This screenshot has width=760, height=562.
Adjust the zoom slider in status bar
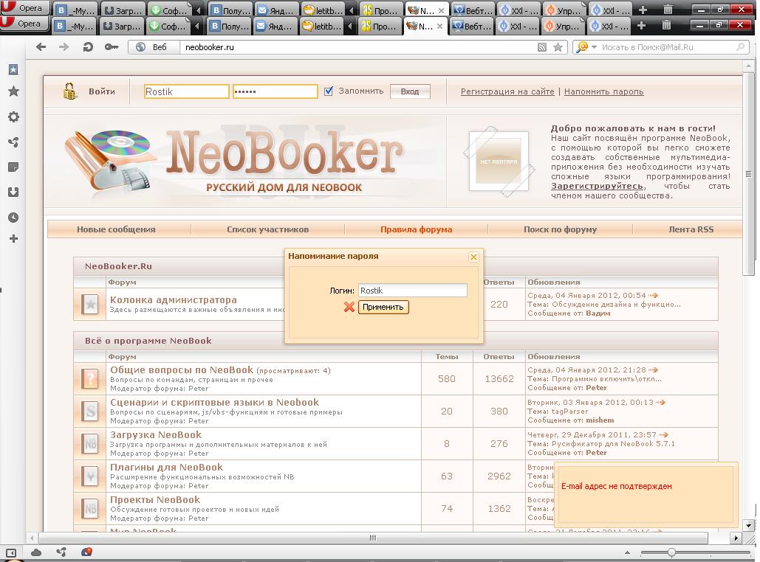(672, 552)
